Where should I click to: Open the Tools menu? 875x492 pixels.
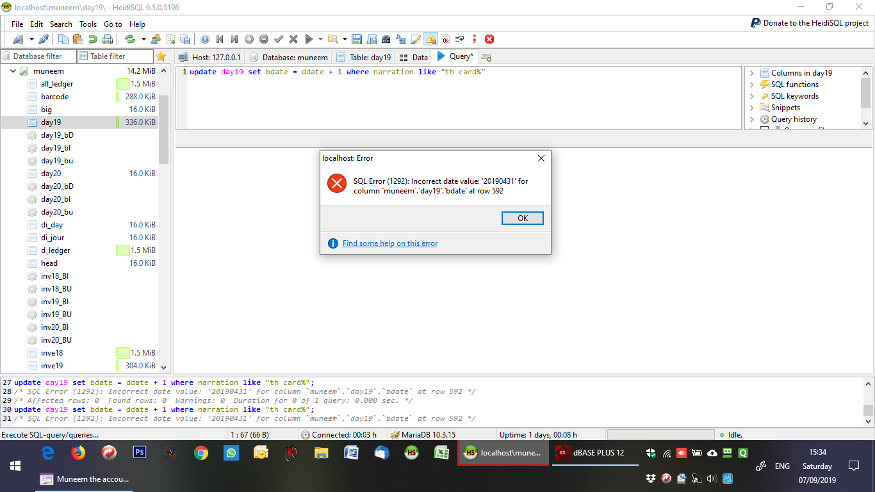coord(88,24)
